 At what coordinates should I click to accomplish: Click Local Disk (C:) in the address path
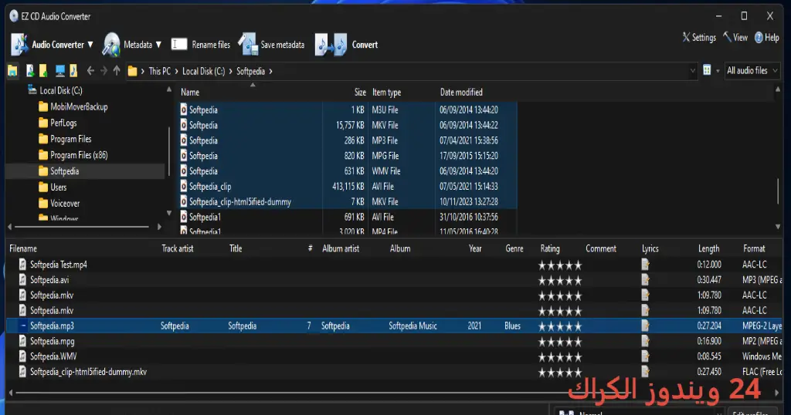pos(203,71)
